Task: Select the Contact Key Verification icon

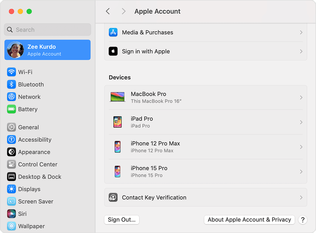Action: (x=113, y=197)
